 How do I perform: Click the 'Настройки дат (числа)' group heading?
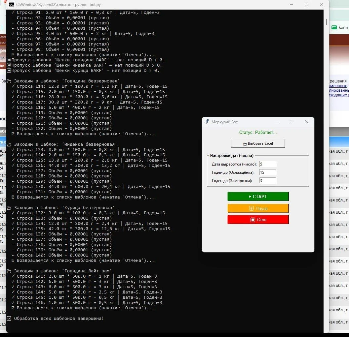(232, 155)
